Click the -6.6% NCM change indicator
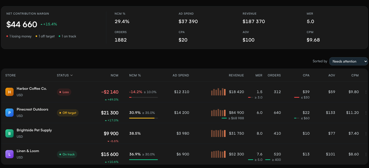The height and width of the screenshot is (168, 369). 113,141
